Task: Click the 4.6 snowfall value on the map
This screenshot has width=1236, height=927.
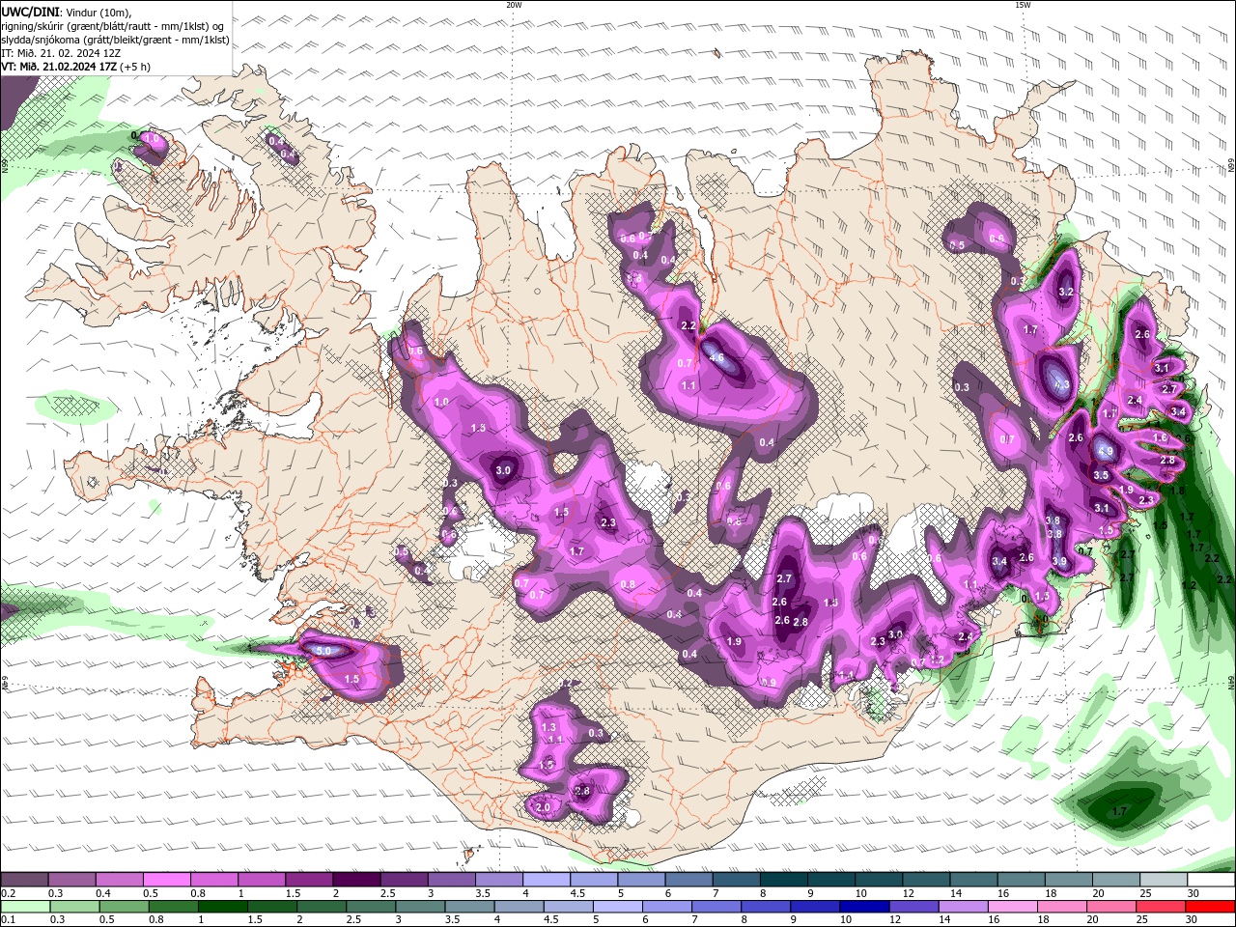Action: click(716, 358)
